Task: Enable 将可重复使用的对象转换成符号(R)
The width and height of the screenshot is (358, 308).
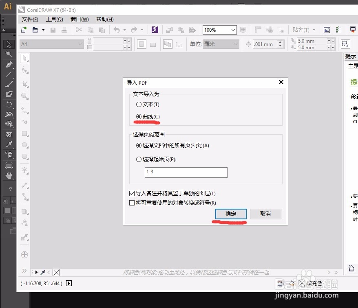Action: pyautogui.click(x=131, y=203)
